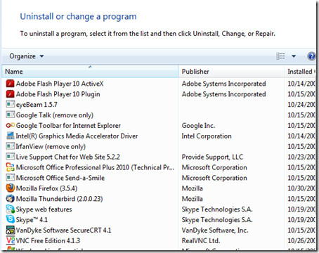Image resolution: width=319 pixels, height=253 pixels.
Task: Click the Adobe Flash Player 10 Plugin icon
Action: point(10,94)
